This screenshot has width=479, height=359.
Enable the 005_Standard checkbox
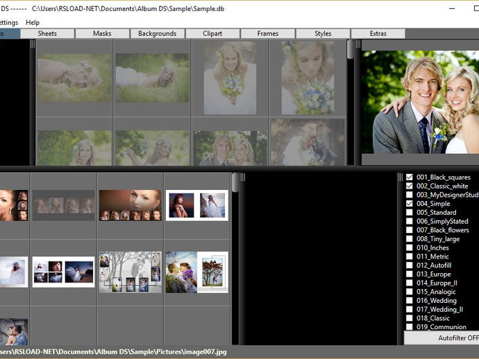410,212
